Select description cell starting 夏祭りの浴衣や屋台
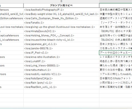Screen dimensions: 132x109 (x=116, y=70)
